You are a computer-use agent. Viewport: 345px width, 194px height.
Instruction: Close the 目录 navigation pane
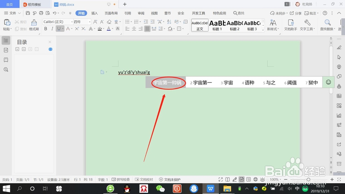tap(50, 42)
